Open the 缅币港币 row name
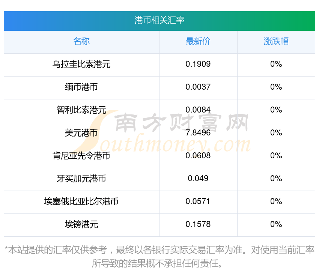The image size is (319, 275). [x=81, y=87]
